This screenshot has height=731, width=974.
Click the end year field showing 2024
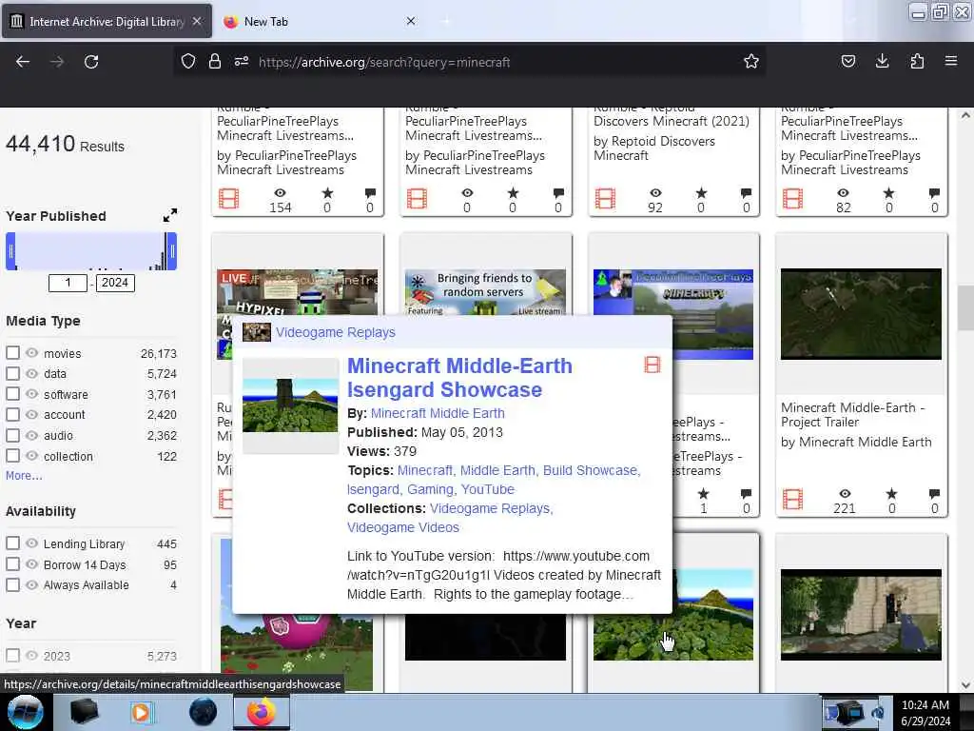coord(115,283)
